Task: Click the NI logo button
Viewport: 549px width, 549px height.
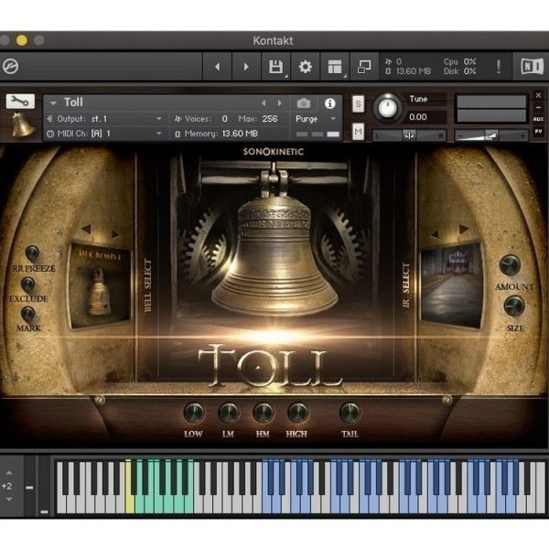Action: [532, 66]
